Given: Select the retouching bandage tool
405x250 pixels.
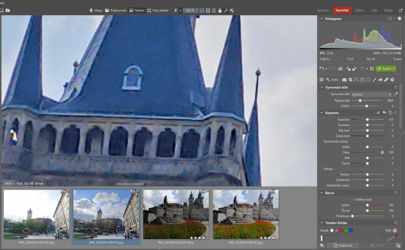Looking at the screenshot, I should (x=386, y=80).
